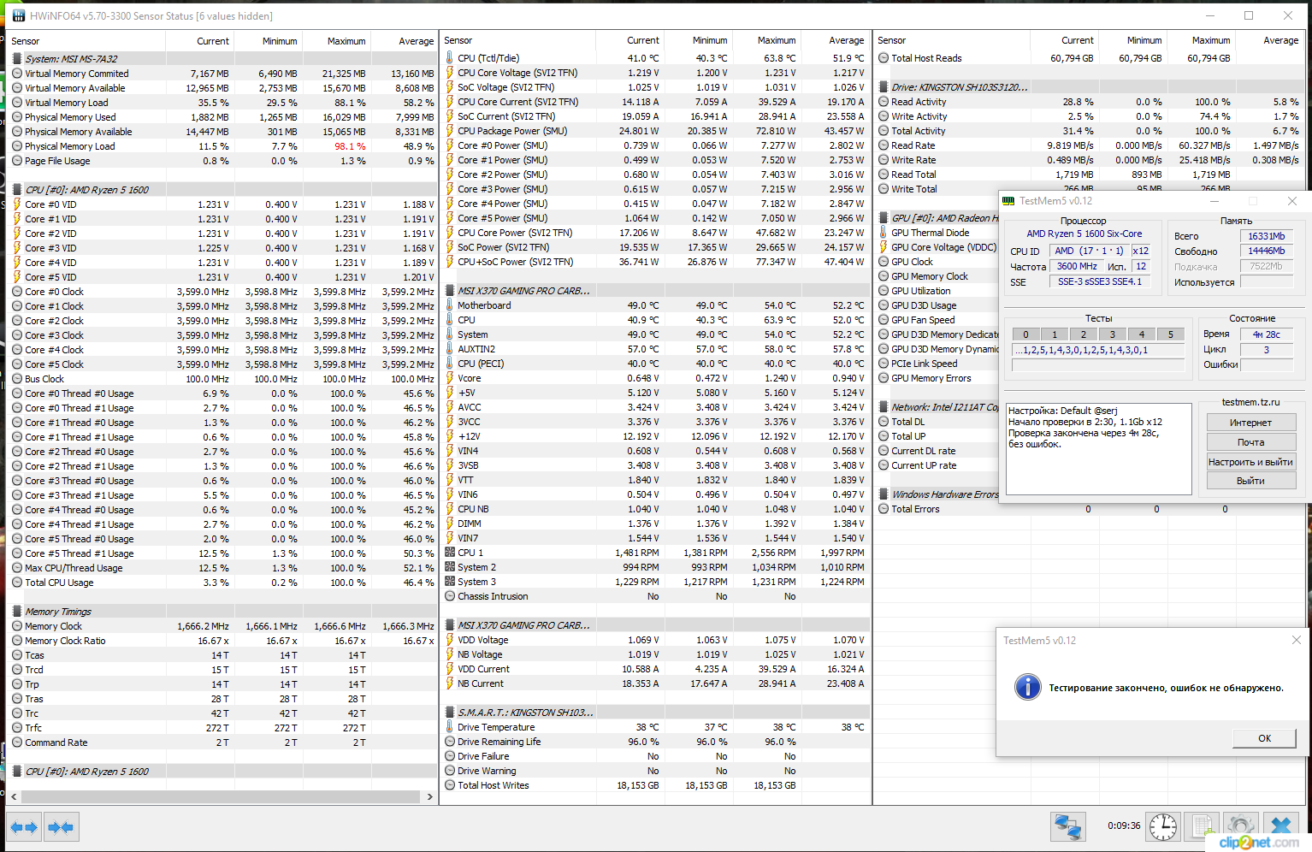Click the fan icon beside System 2
1312x852 pixels.
[450, 567]
